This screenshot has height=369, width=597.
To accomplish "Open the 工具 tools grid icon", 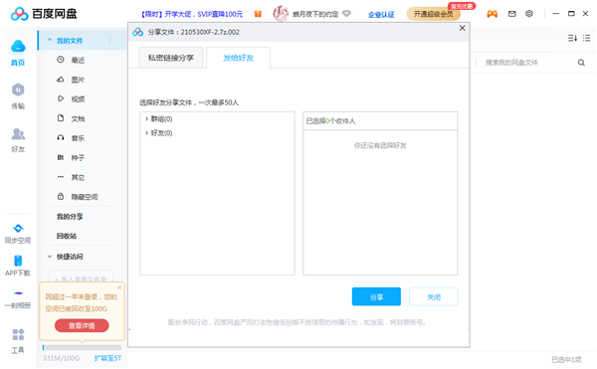I will [18, 335].
